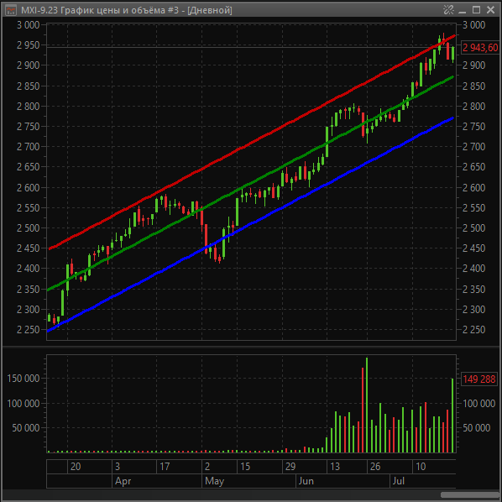This screenshot has width=502, height=502.
Task: Click the 149 288 volume value label
Action: click(479, 379)
